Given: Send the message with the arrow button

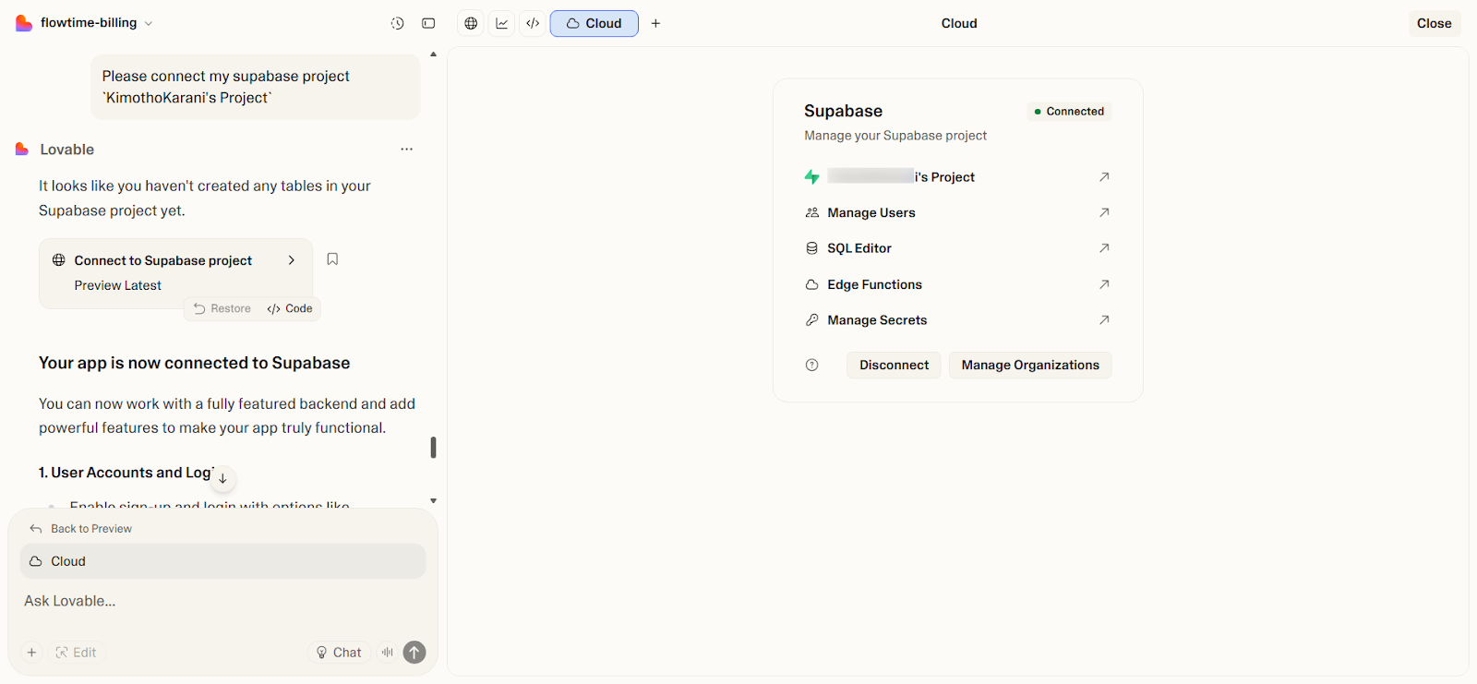Looking at the screenshot, I should (415, 653).
